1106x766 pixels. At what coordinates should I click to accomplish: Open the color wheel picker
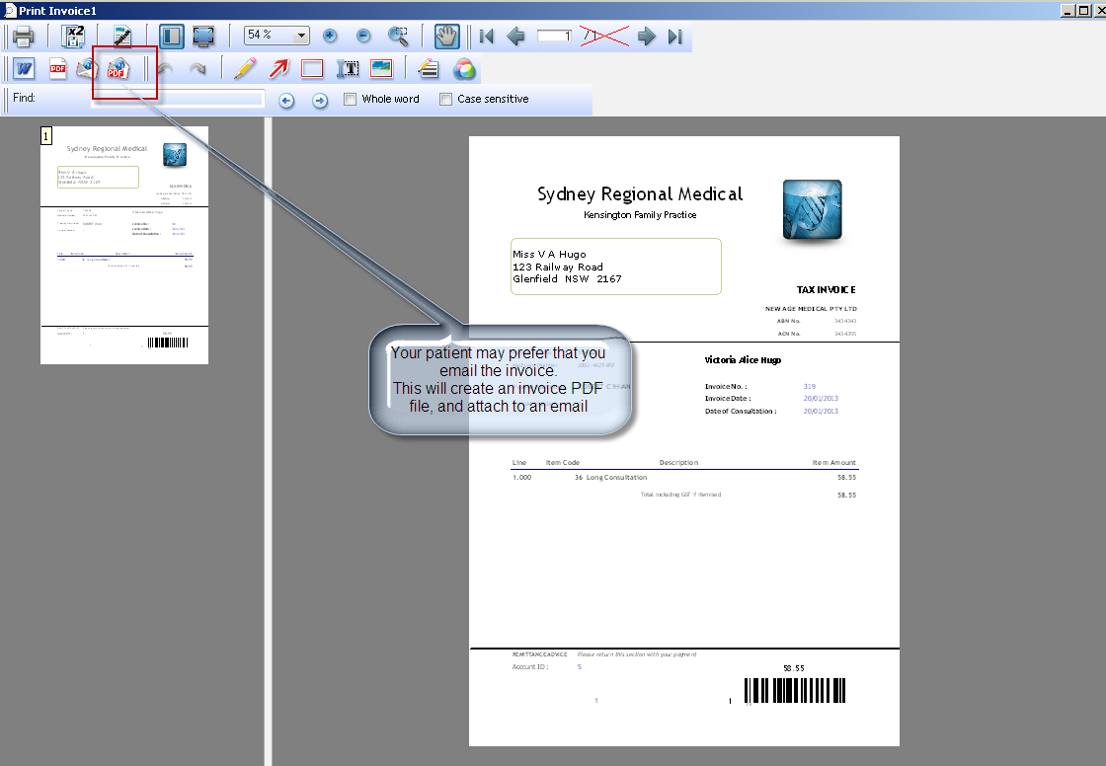[x=464, y=68]
